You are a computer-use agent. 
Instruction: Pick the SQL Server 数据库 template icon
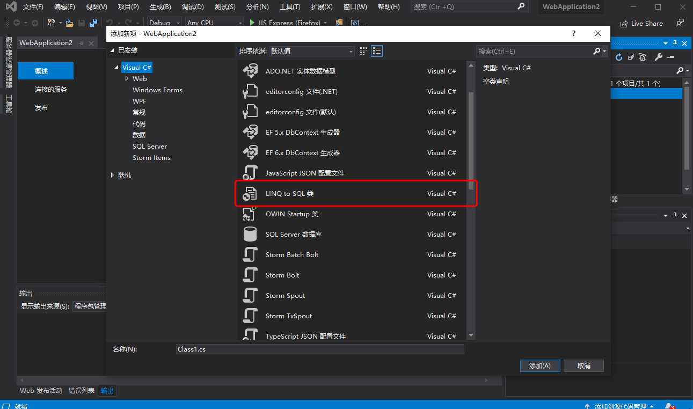click(x=250, y=235)
